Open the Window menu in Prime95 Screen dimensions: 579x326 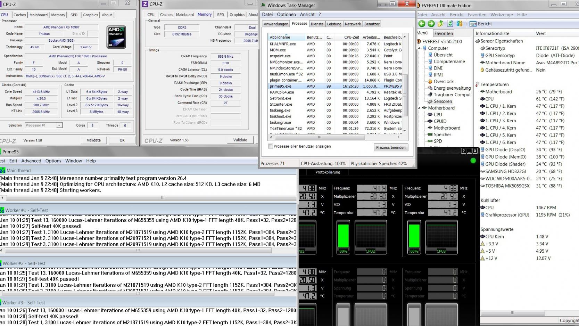click(x=74, y=161)
